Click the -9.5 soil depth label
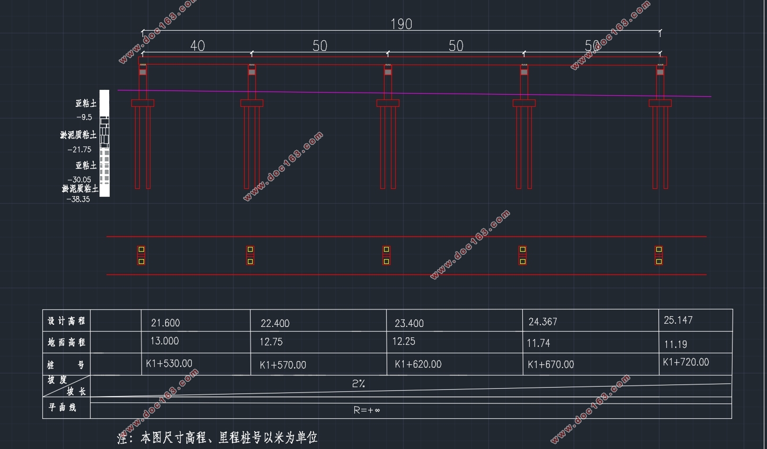This screenshot has width=767, height=449. [x=84, y=117]
